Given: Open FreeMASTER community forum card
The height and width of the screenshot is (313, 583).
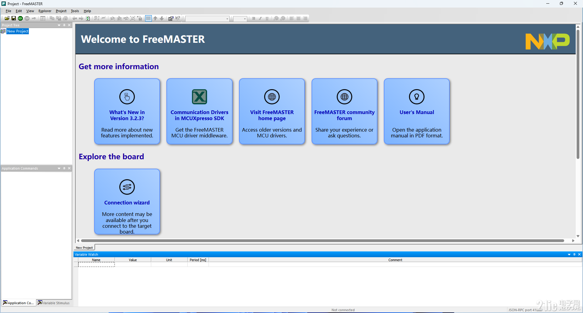Looking at the screenshot, I should click(x=344, y=111).
